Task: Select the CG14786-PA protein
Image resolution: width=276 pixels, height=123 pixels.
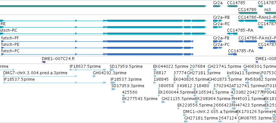Action: tap(247, 41)
